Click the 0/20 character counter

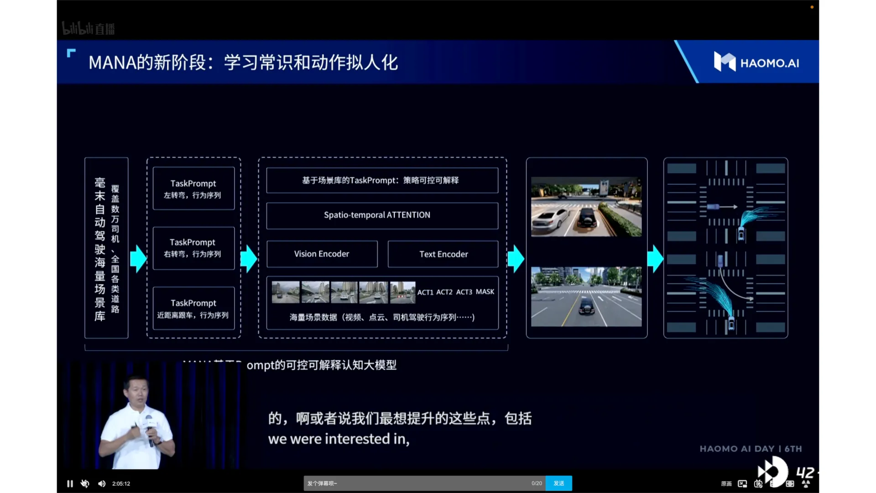(x=537, y=483)
